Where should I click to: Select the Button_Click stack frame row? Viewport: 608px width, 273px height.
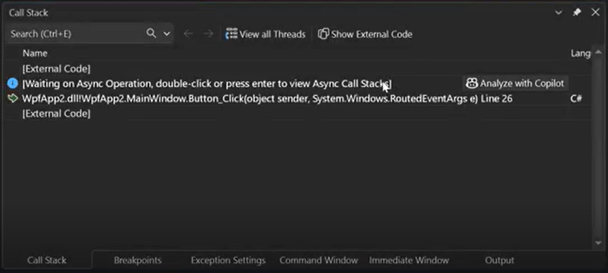click(x=298, y=99)
